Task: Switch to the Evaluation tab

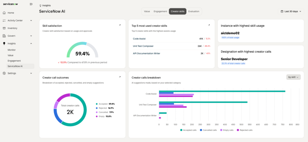Action: coord(194,12)
